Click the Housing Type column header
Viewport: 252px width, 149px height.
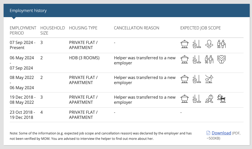pos(83,28)
